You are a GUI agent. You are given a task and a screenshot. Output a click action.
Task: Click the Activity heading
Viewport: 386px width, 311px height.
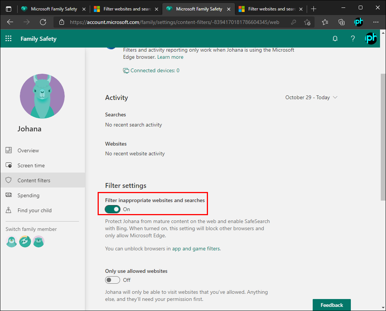click(x=116, y=98)
